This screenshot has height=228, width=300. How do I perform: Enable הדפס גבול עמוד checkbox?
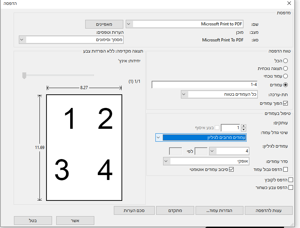(x=285, y=169)
